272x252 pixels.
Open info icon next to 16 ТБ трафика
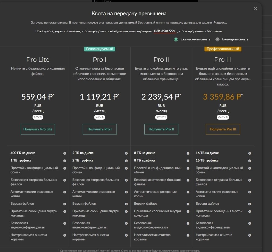(x=249, y=161)
